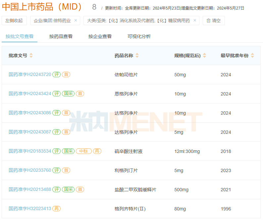The image size is (263, 220).
Task: Select drug name 硫辛酸注射液
Action: pyautogui.click(x=129, y=151)
